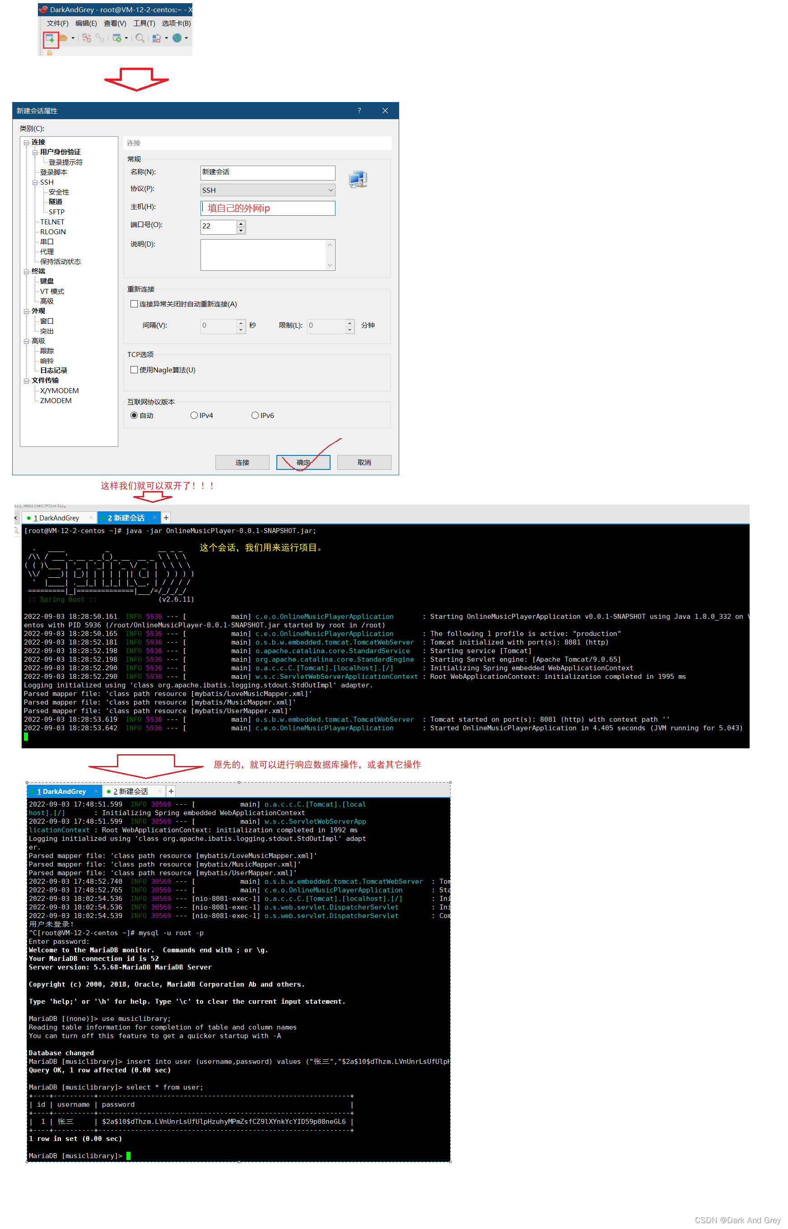Click the tab scroll-left arrow beside 1 DarkAndGrey
Viewport: 788px width, 1229px height.
[16, 519]
